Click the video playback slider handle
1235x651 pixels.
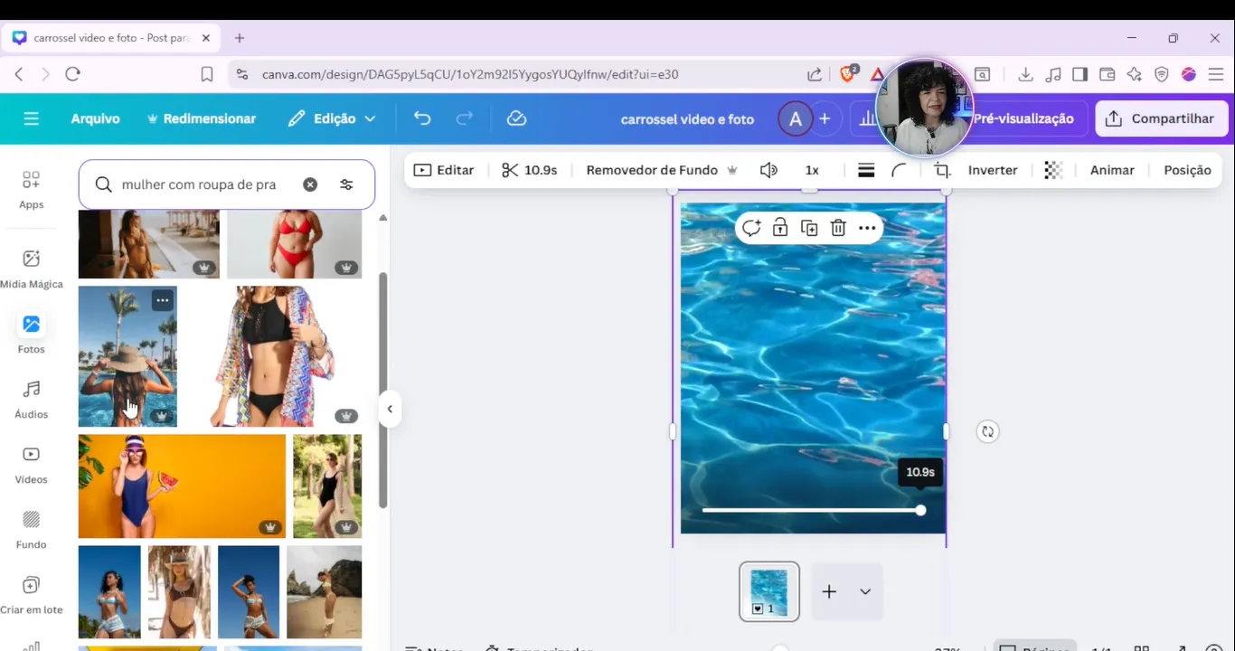920,510
